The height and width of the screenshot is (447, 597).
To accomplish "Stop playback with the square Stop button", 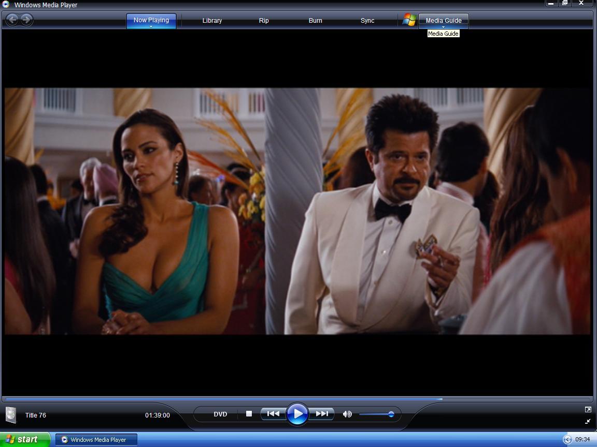I will pyautogui.click(x=249, y=413).
